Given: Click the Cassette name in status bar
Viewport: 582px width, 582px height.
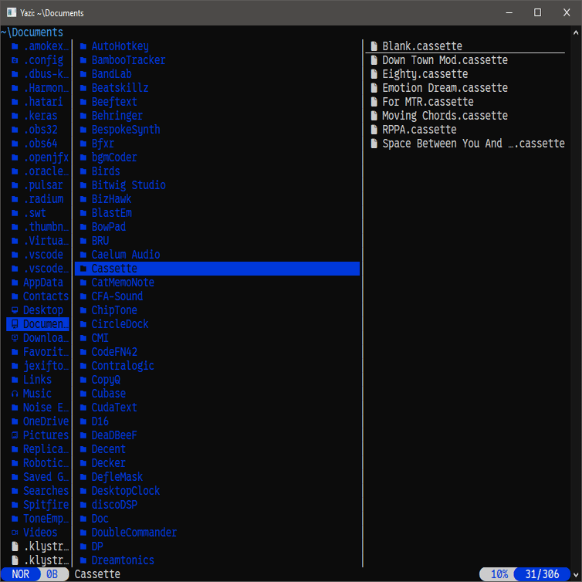Looking at the screenshot, I should coord(97,574).
